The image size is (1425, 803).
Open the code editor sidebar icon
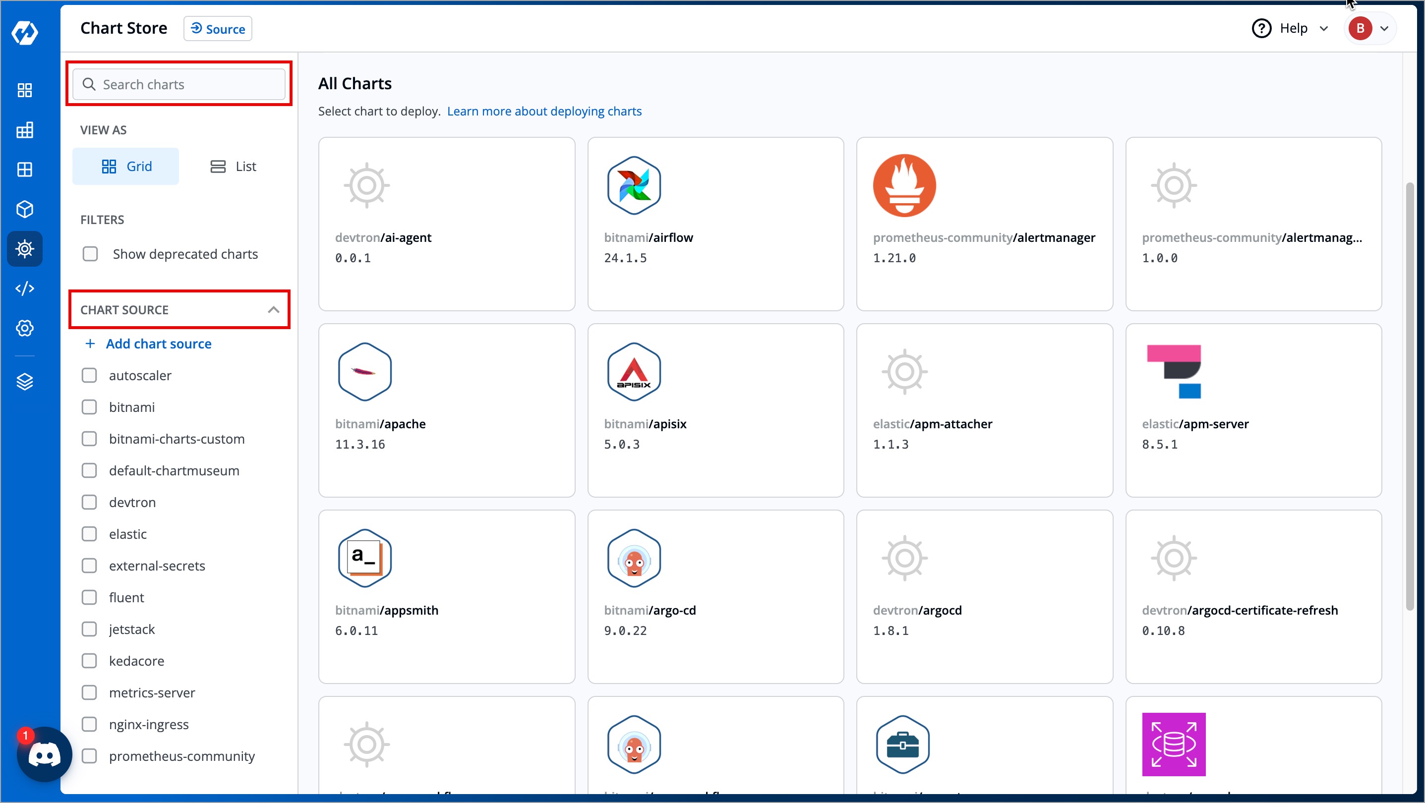[x=25, y=288]
